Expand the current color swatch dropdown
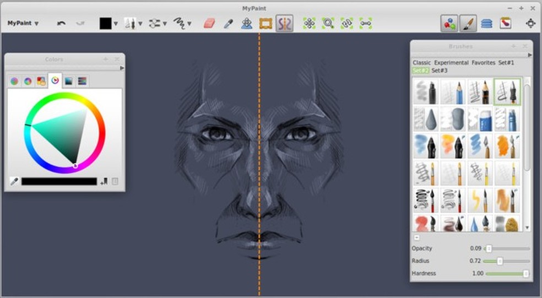Viewport: 542px width, 298px height. point(115,24)
